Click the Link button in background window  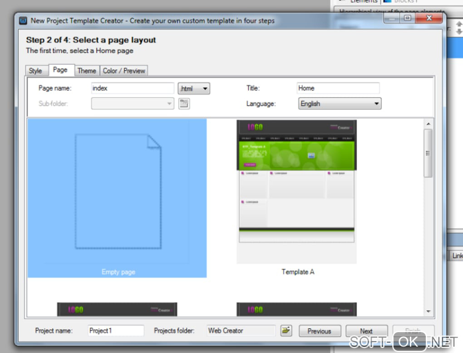[x=457, y=256]
